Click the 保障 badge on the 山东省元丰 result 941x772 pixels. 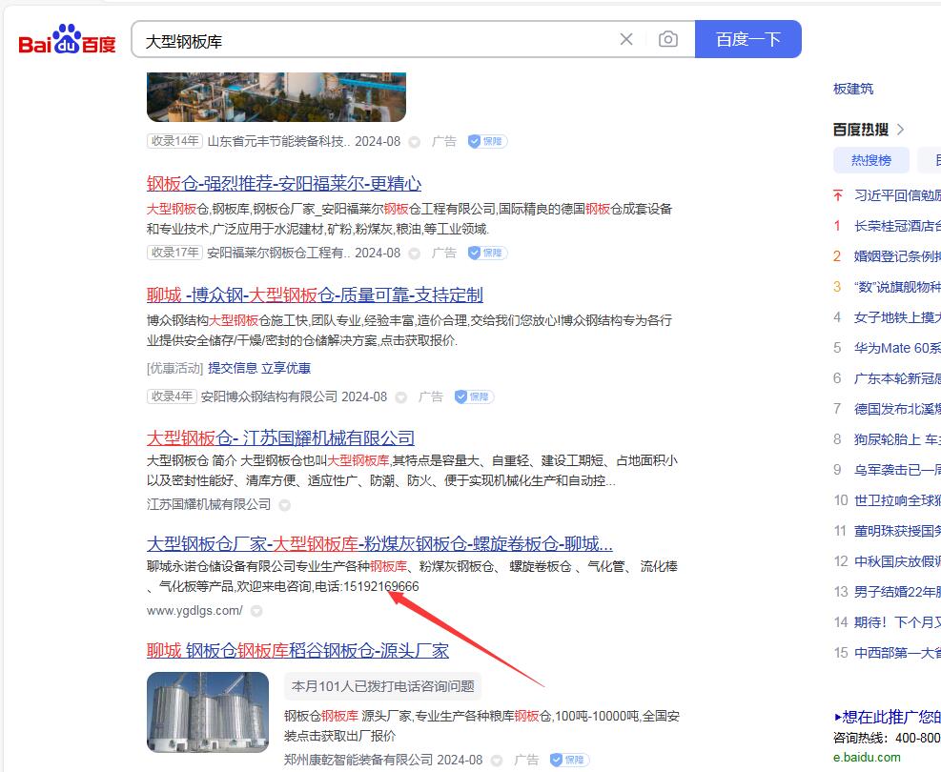point(487,142)
